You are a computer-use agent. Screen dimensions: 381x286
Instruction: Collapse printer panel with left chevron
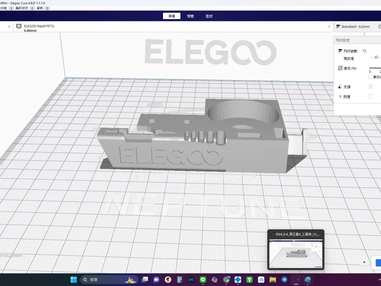pos(9,27)
